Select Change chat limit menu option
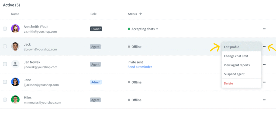 [x=236, y=56]
